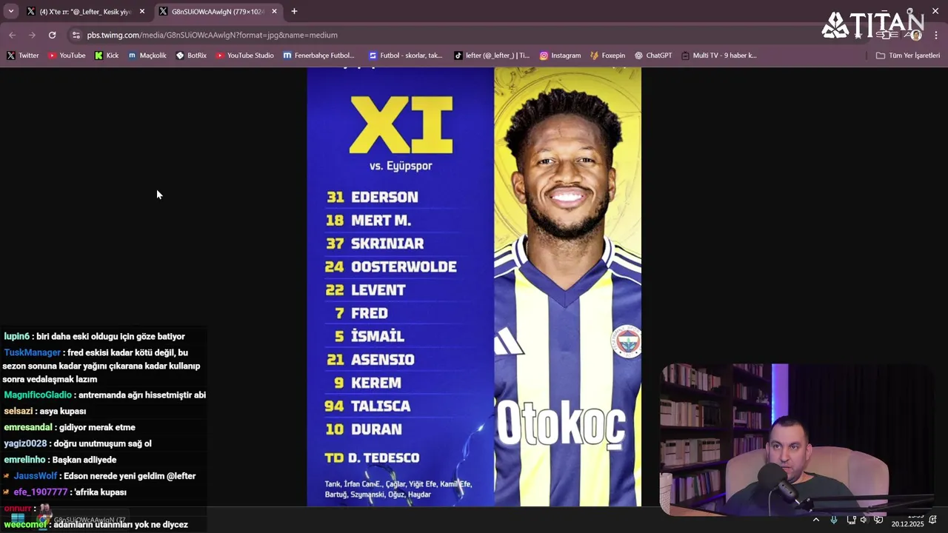The image size is (948, 533).
Task: Click the 18 MERT M. lineup entry
Action: coord(368,221)
